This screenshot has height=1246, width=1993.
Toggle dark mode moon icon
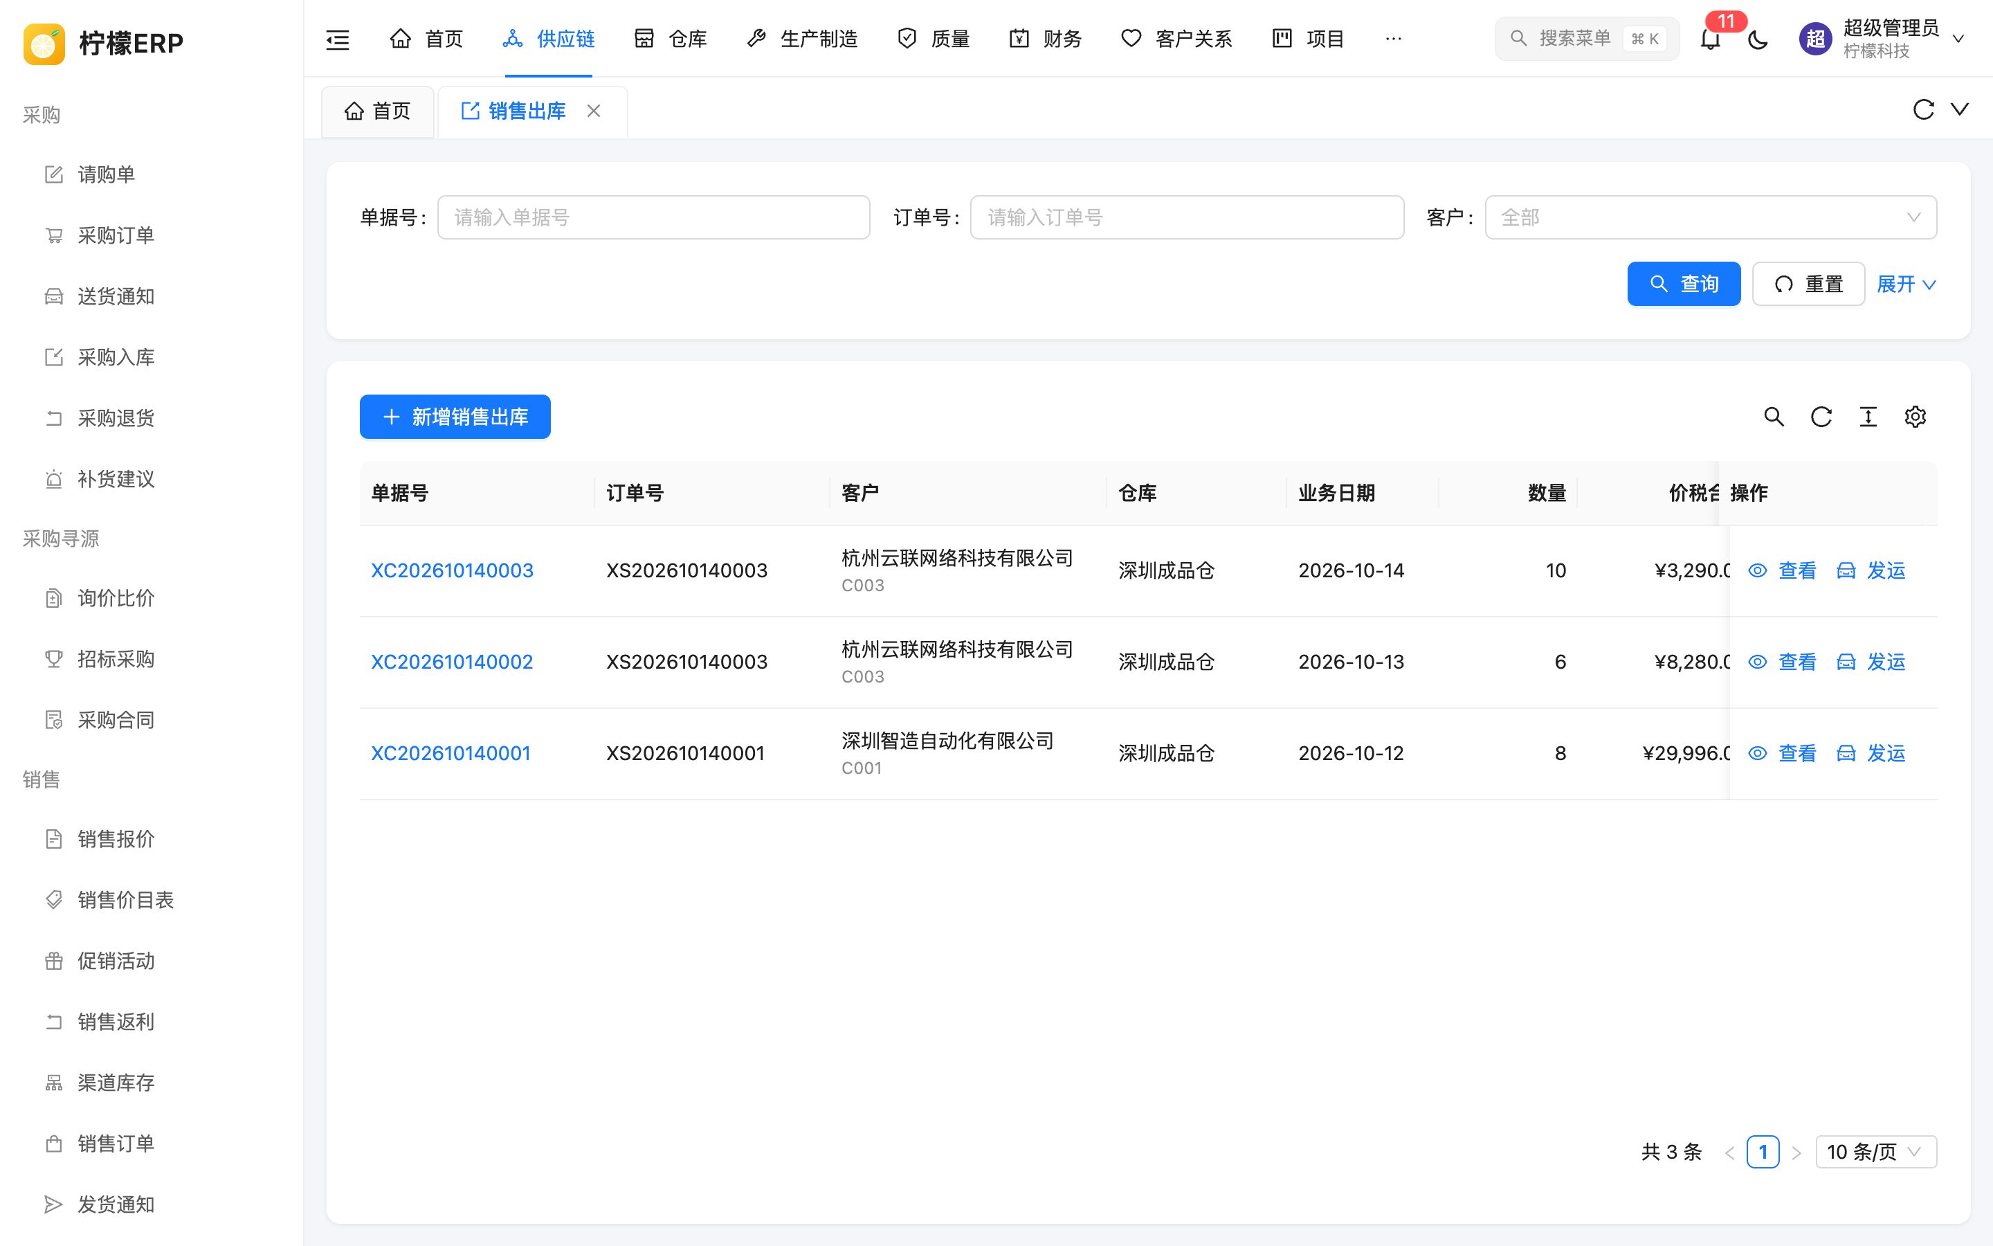pos(1758,39)
